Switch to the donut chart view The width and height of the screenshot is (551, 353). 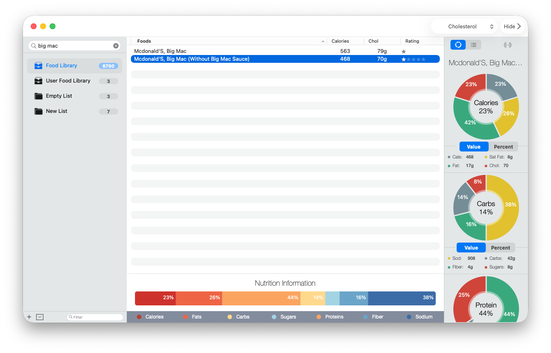pos(458,45)
